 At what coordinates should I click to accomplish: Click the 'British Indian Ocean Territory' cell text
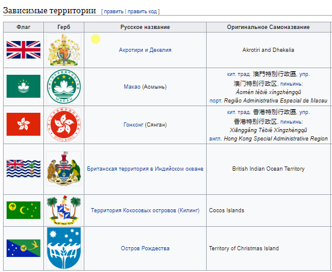(268, 169)
